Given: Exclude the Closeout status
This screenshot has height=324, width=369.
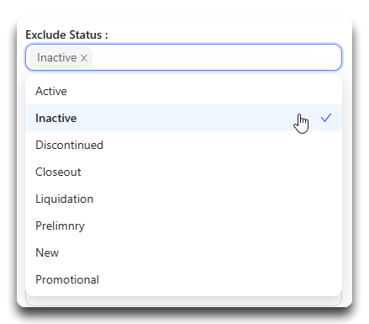Looking at the screenshot, I should pyautogui.click(x=183, y=172).
